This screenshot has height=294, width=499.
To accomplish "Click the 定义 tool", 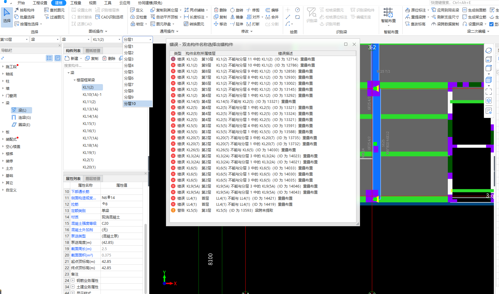I will click(x=137, y=10).
